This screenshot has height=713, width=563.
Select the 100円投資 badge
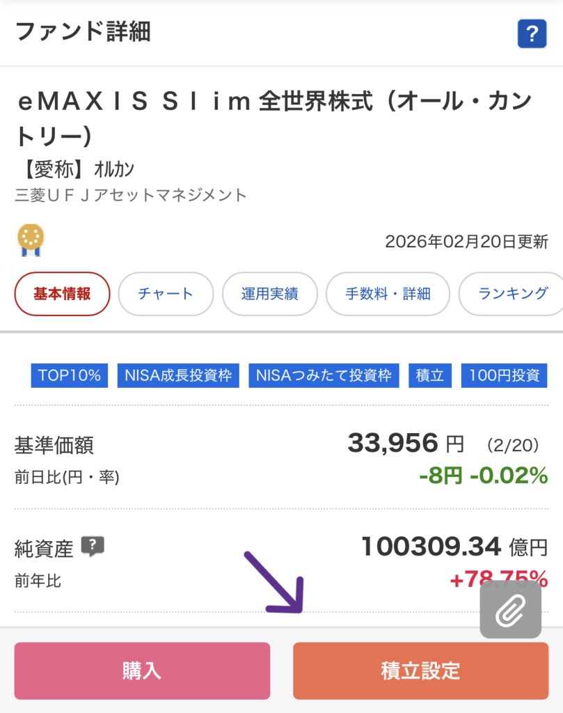coord(504,375)
